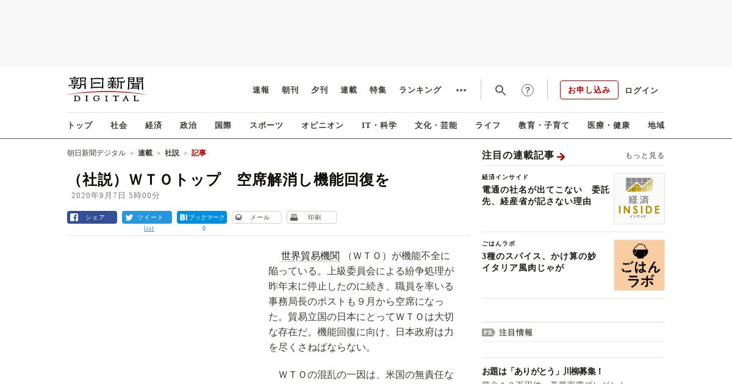The width and height of the screenshot is (732, 384).
Task: Go to 夕刊 in top menu
Action: tap(320, 90)
